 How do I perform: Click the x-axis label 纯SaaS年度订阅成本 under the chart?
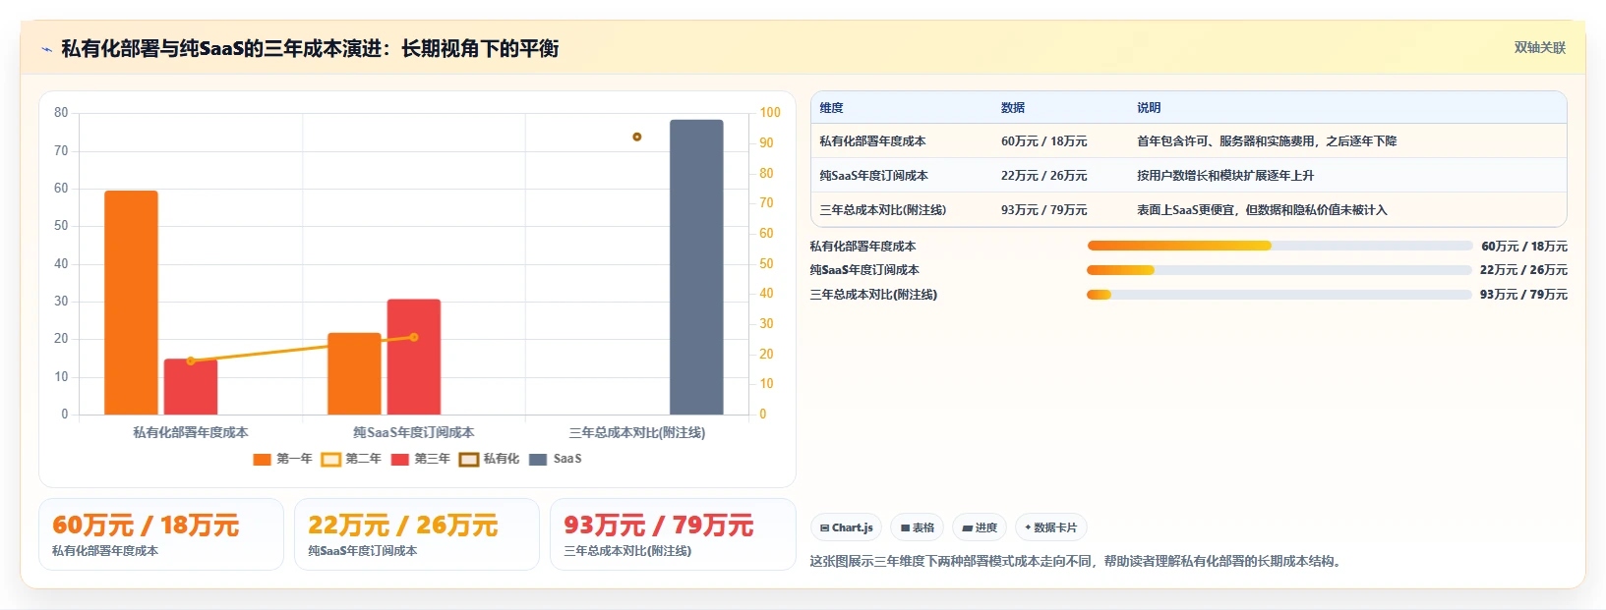click(414, 432)
